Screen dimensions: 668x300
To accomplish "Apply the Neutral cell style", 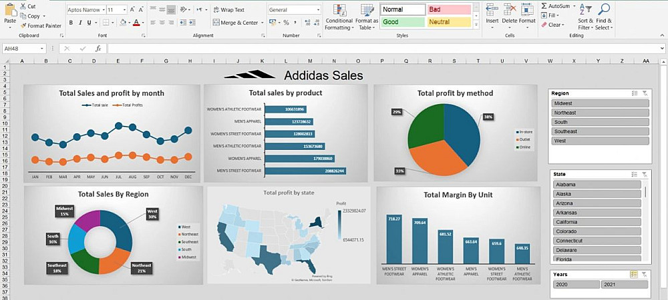I will (449, 22).
